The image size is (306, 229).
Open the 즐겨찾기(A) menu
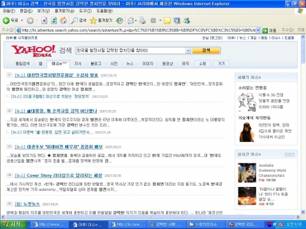[64, 11]
